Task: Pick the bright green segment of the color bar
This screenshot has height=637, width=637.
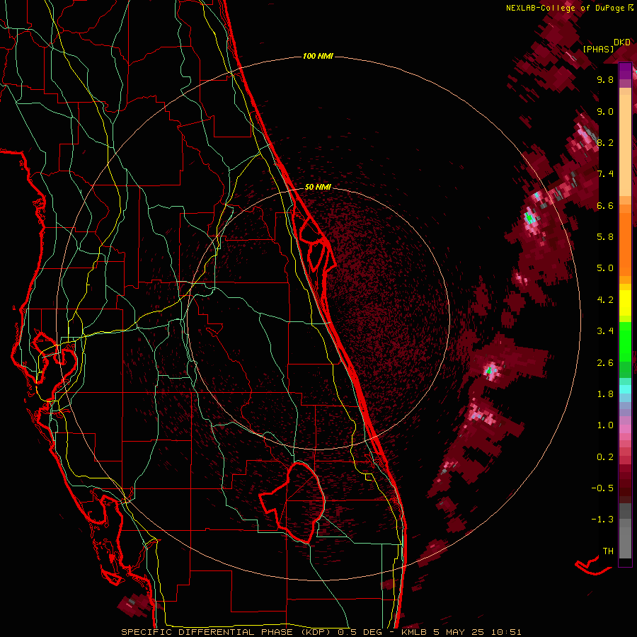Action: [x=625, y=341]
